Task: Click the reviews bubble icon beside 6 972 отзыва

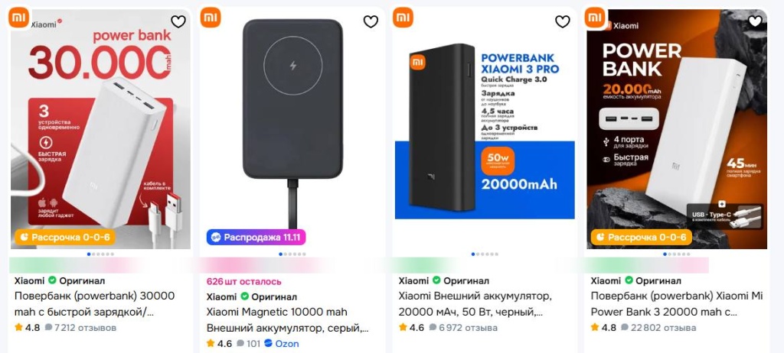Action: coord(433,328)
